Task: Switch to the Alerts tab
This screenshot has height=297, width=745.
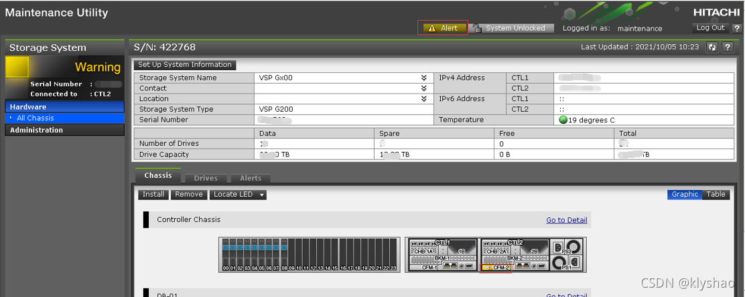Action: pos(251,179)
